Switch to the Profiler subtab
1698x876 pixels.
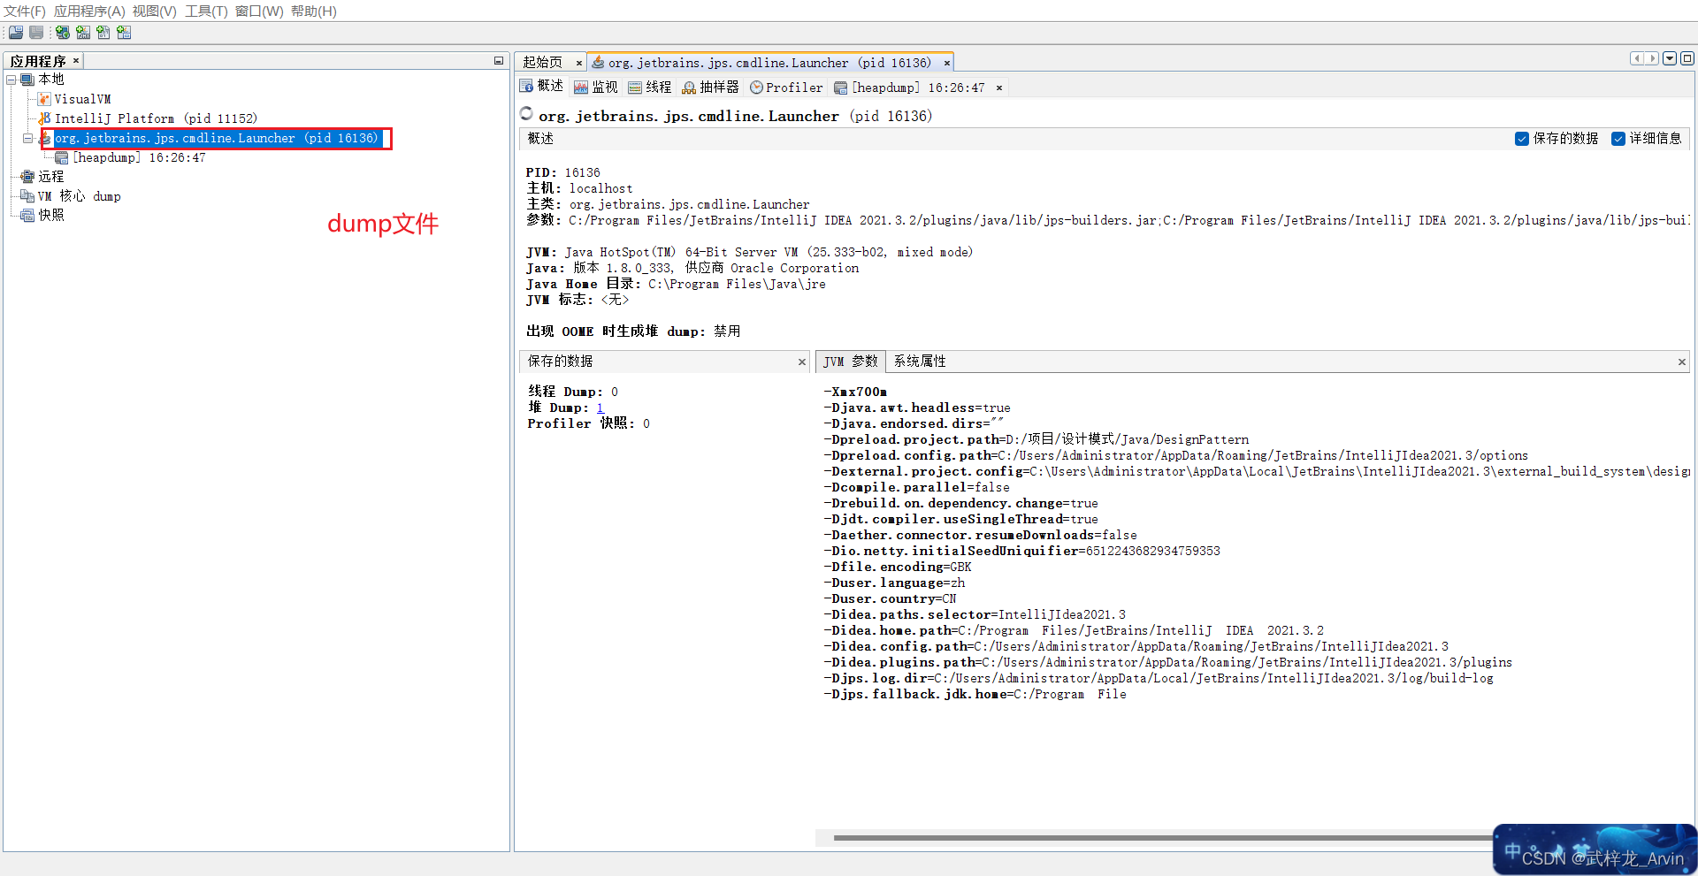click(x=786, y=88)
